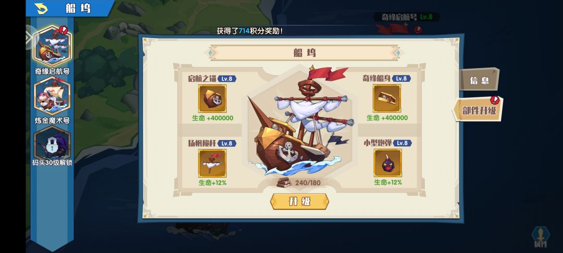Screen dimensions: 563x253
Task: Open the 扬帆桅杆 mast part icon
Action: [212, 163]
